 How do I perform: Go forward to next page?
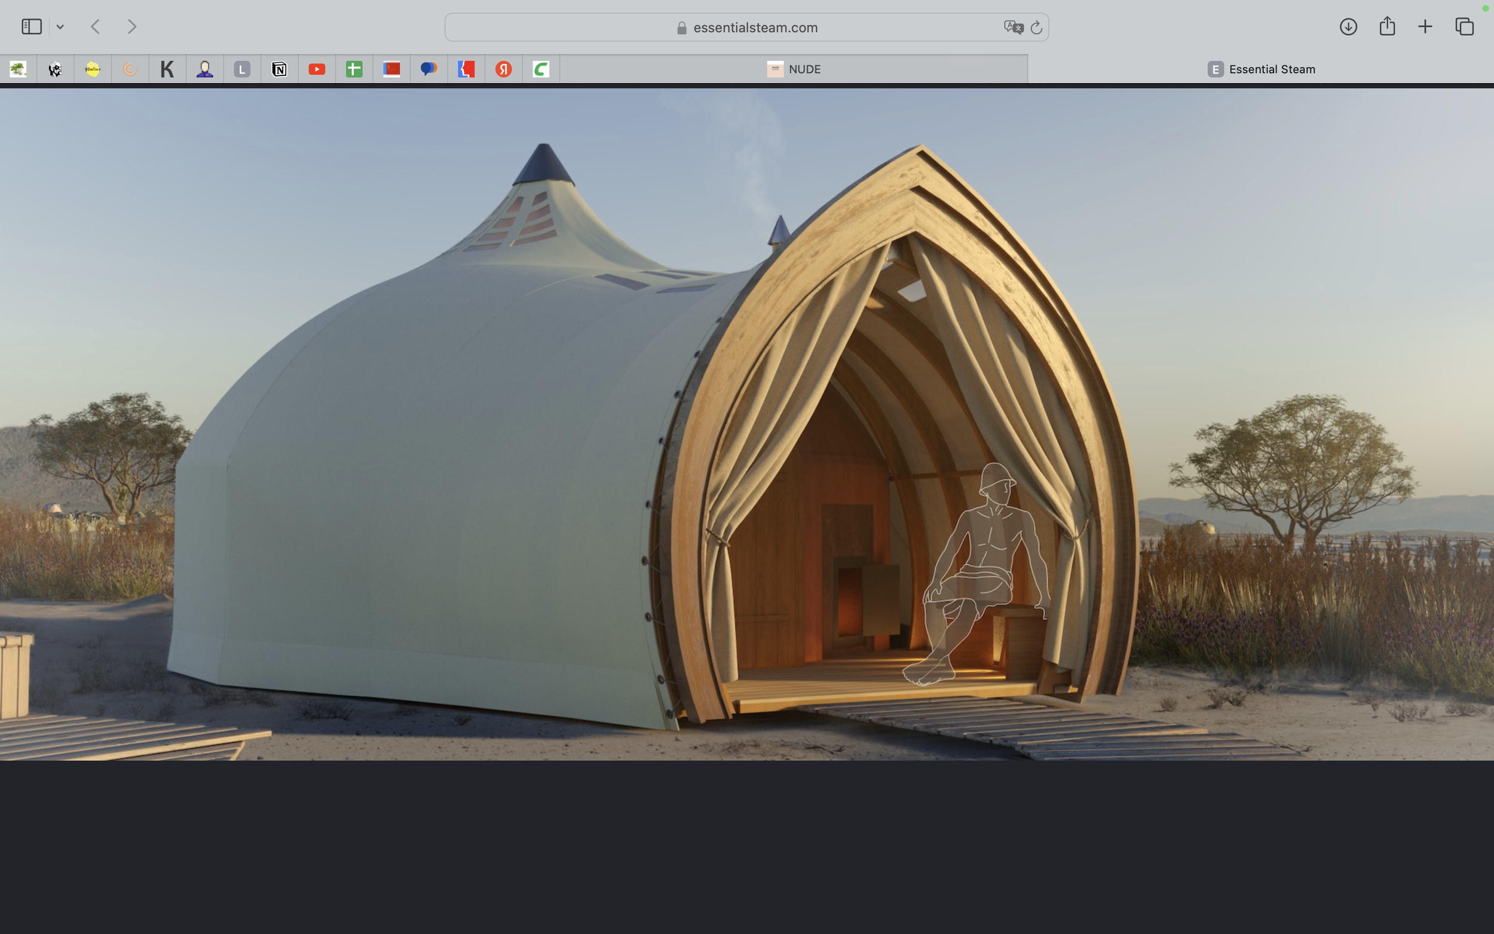[x=131, y=26]
